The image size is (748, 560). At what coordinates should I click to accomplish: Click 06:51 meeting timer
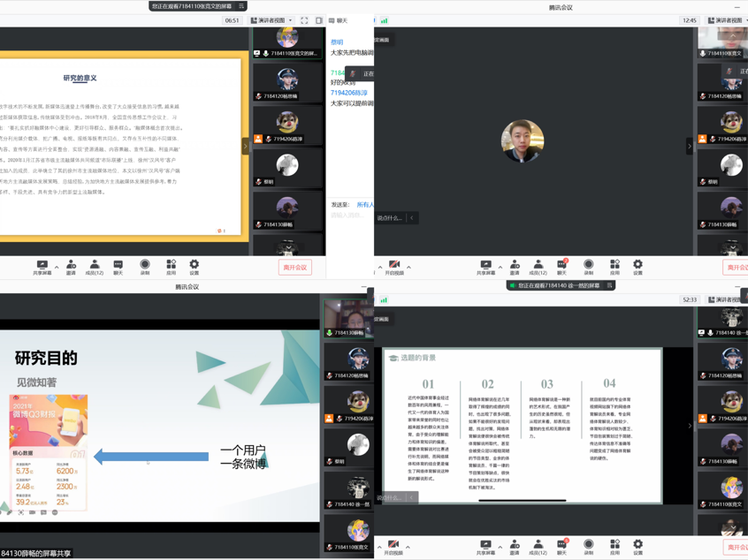tap(232, 20)
